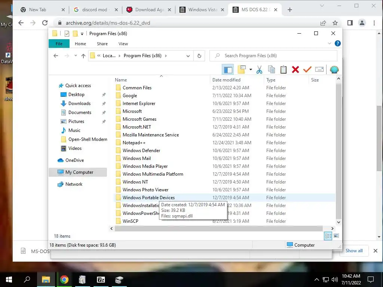The image size is (383, 287).
Task: Select the Internet Explorer folder
Action: 139,103
